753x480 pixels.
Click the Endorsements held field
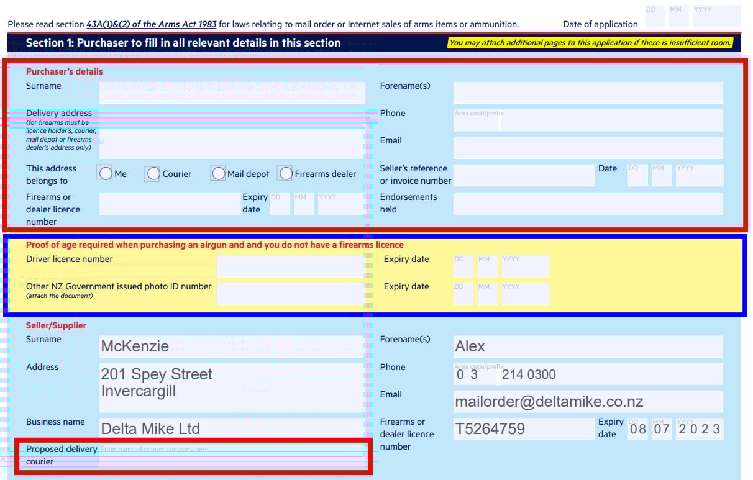coord(588,204)
